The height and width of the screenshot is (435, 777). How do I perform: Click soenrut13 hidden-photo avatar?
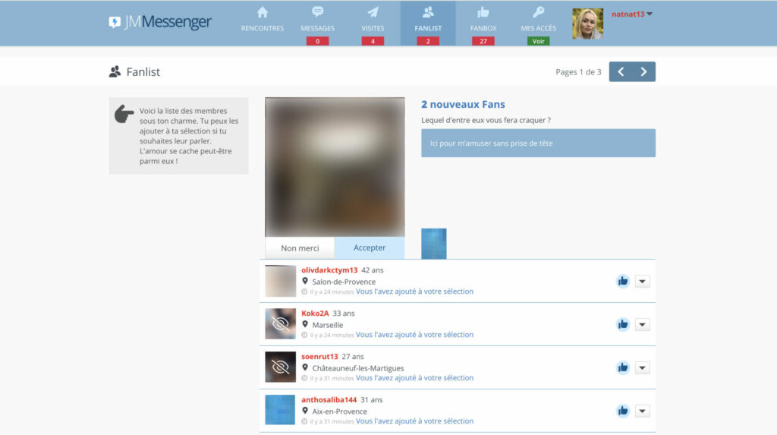coord(281,367)
